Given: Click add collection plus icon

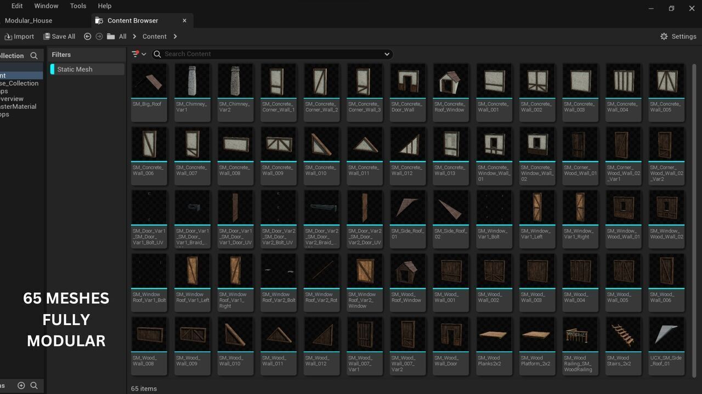Looking at the screenshot, I should coord(21,386).
